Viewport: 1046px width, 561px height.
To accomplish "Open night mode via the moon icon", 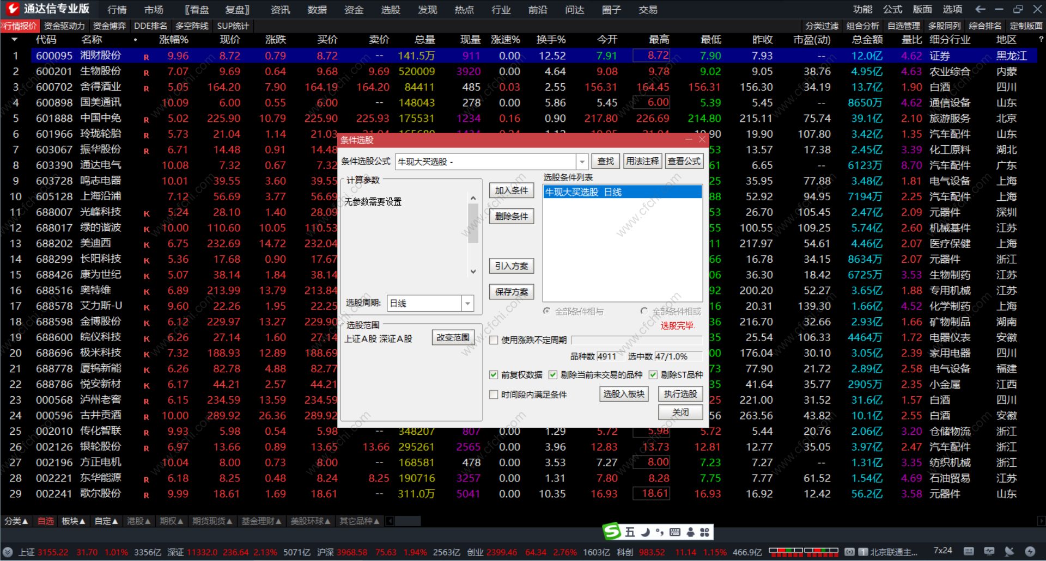I will (645, 532).
